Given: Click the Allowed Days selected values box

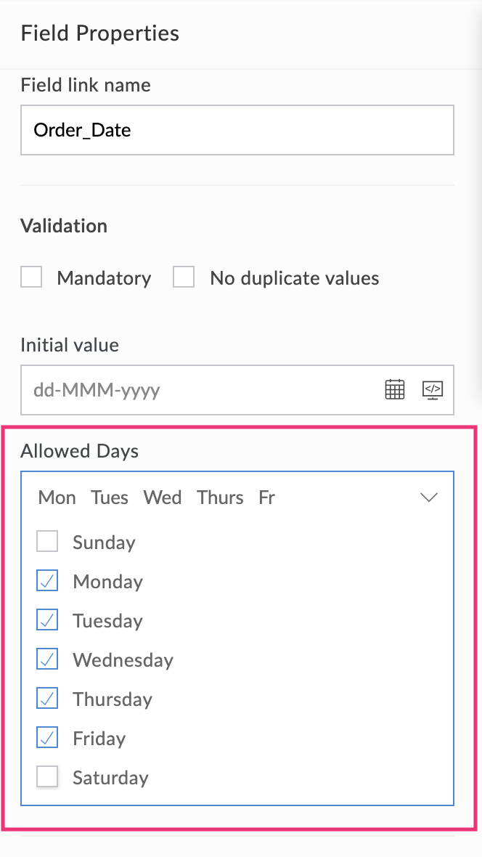Looking at the screenshot, I should (x=218, y=497).
